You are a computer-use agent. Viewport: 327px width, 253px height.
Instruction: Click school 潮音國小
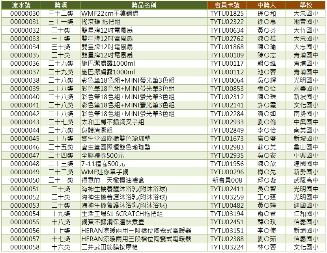click(306, 22)
